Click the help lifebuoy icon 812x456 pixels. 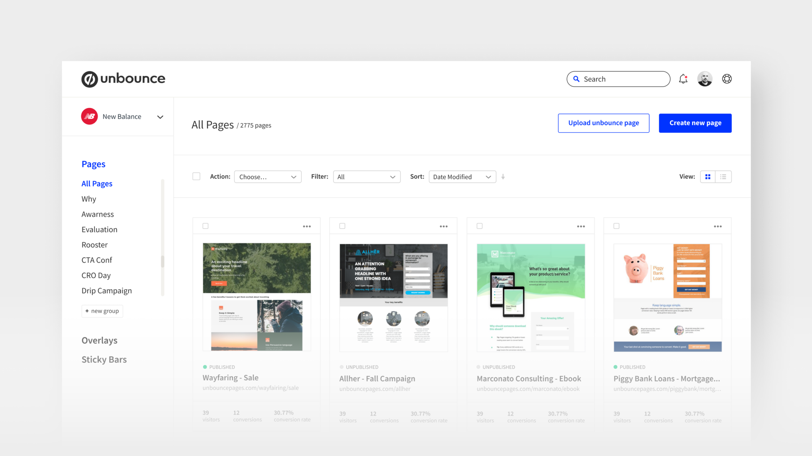(727, 79)
